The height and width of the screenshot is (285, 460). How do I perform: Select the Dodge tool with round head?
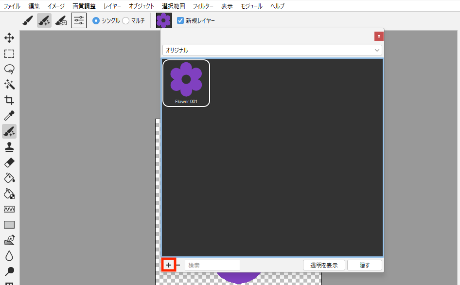pos(9,271)
